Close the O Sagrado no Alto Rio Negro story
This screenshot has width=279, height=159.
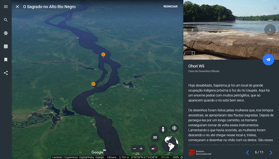click(17, 7)
